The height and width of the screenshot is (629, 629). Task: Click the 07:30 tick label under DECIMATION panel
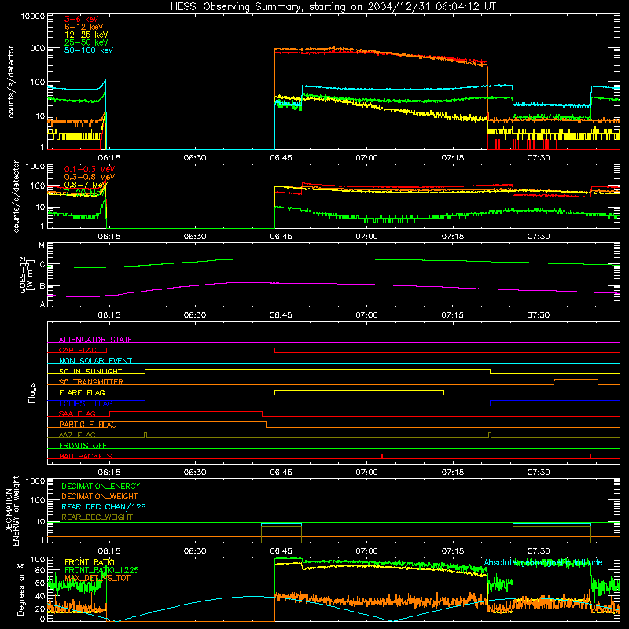539,551
